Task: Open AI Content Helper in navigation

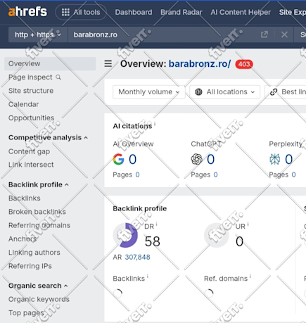Action: click(x=241, y=12)
